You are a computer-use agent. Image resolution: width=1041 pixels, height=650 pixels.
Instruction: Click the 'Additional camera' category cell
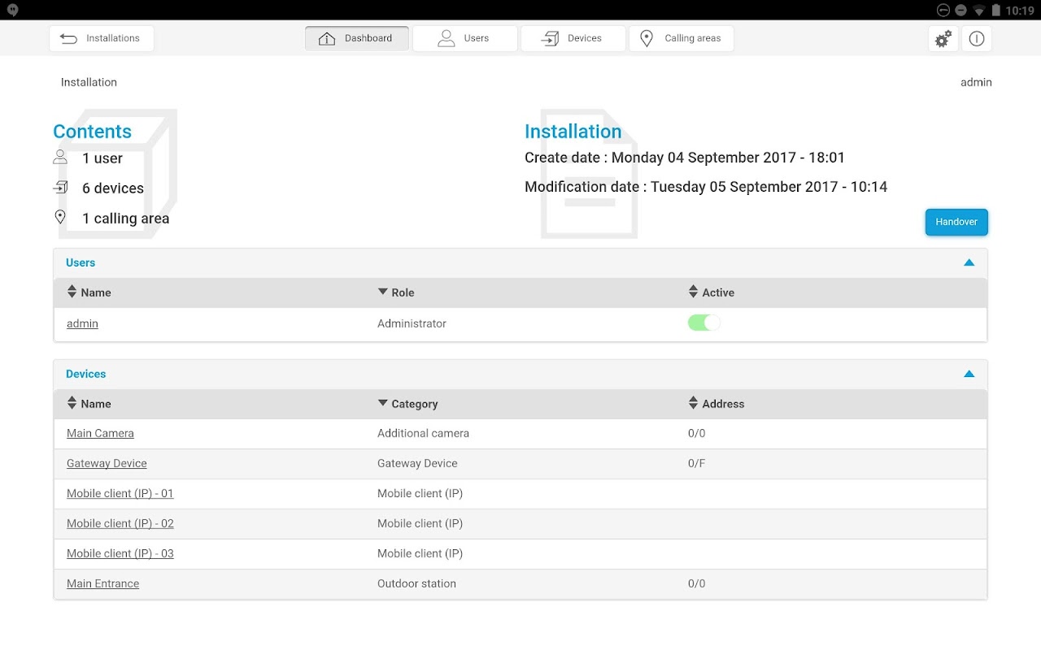423,433
